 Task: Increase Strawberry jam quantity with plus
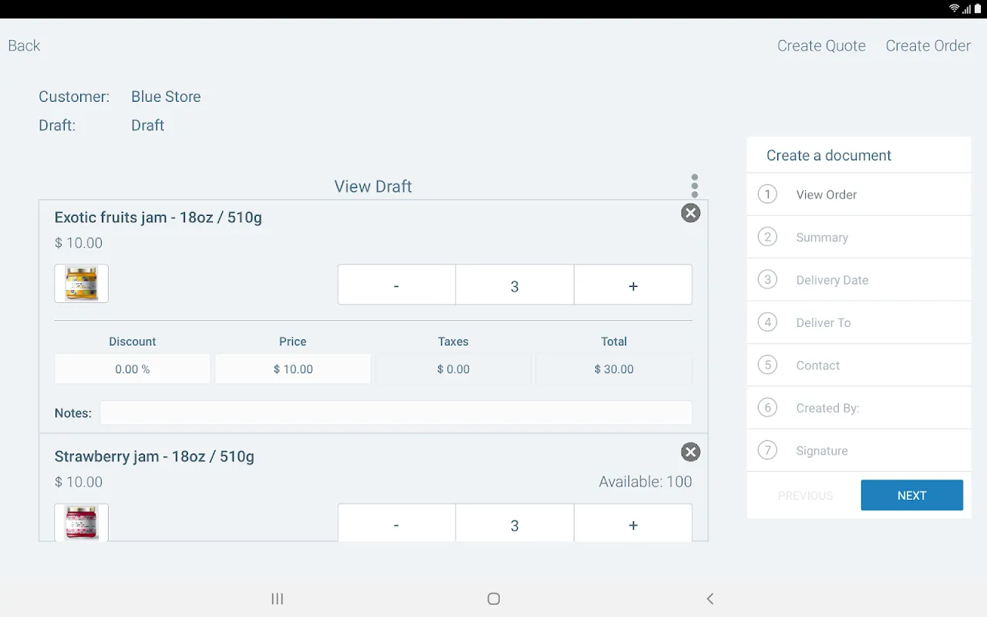click(x=633, y=523)
